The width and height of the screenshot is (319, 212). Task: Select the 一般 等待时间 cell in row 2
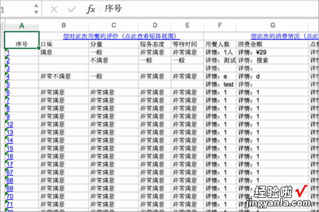tap(187, 61)
